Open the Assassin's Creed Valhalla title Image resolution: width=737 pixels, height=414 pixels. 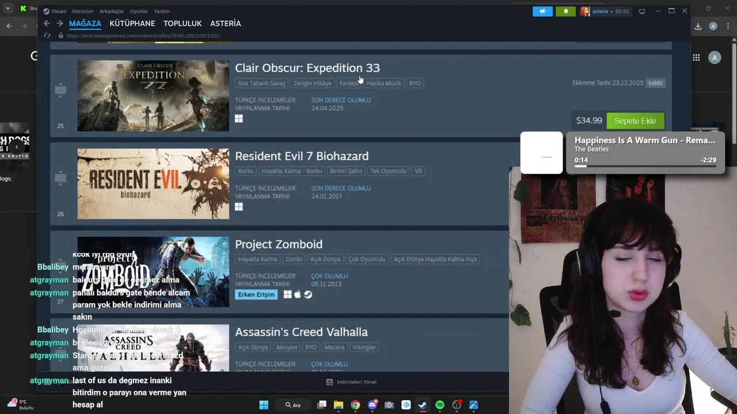pos(301,332)
